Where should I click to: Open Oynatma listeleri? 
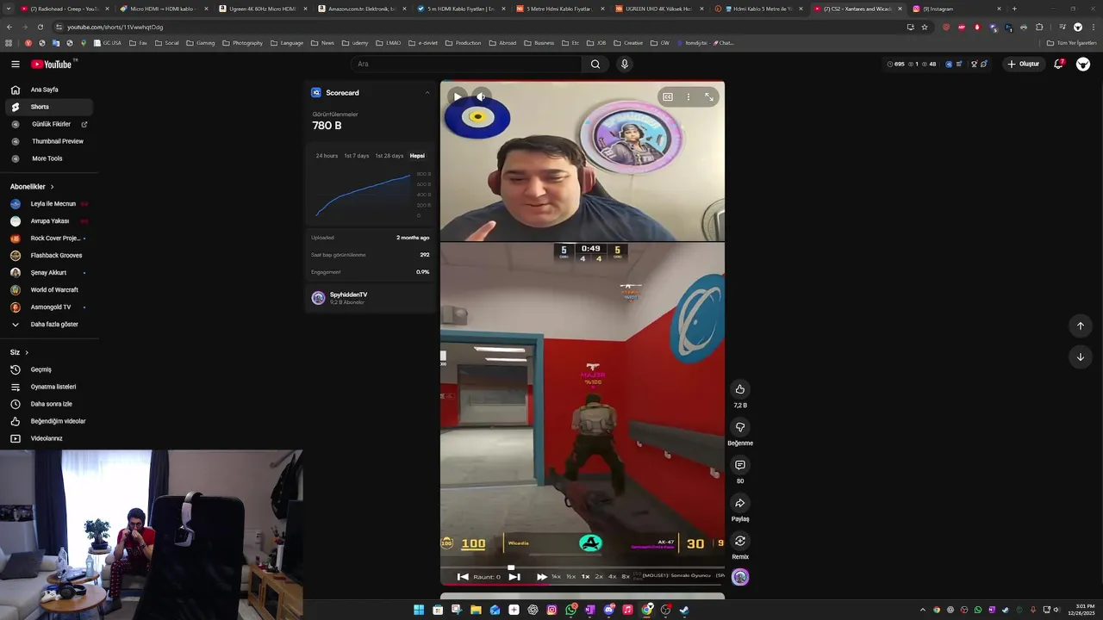pos(49,387)
